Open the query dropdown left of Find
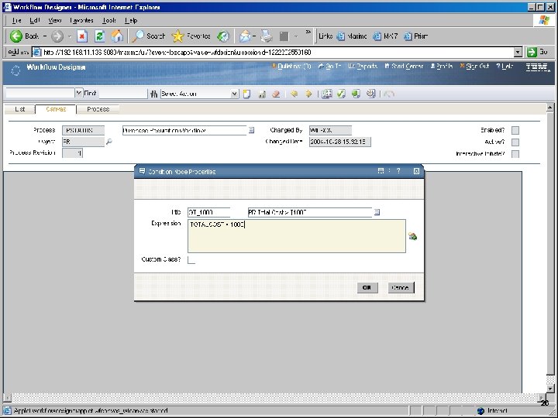The image size is (558, 418). (x=78, y=93)
